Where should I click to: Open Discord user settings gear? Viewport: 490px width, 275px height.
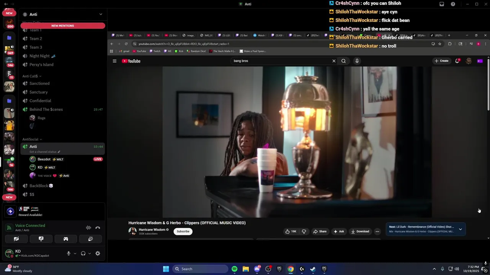pos(98,253)
